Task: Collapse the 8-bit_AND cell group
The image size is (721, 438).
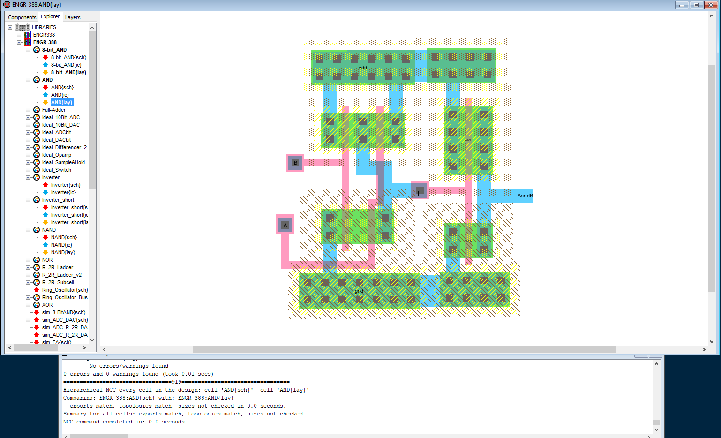Action: click(28, 50)
